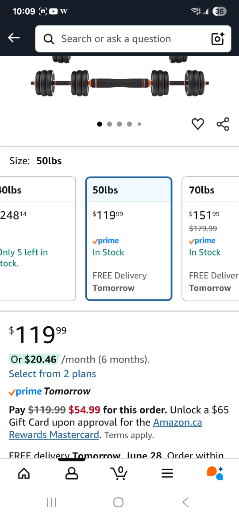This screenshot has height=518, width=239.
Task: Tap the back arrow in header
Action: click(14, 38)
